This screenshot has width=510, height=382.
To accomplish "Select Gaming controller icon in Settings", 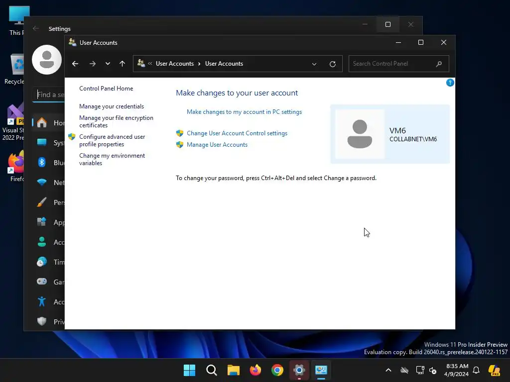I will point(42,282).
